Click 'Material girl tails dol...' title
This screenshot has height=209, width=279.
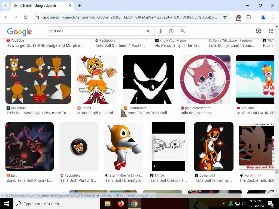[96, 113]
